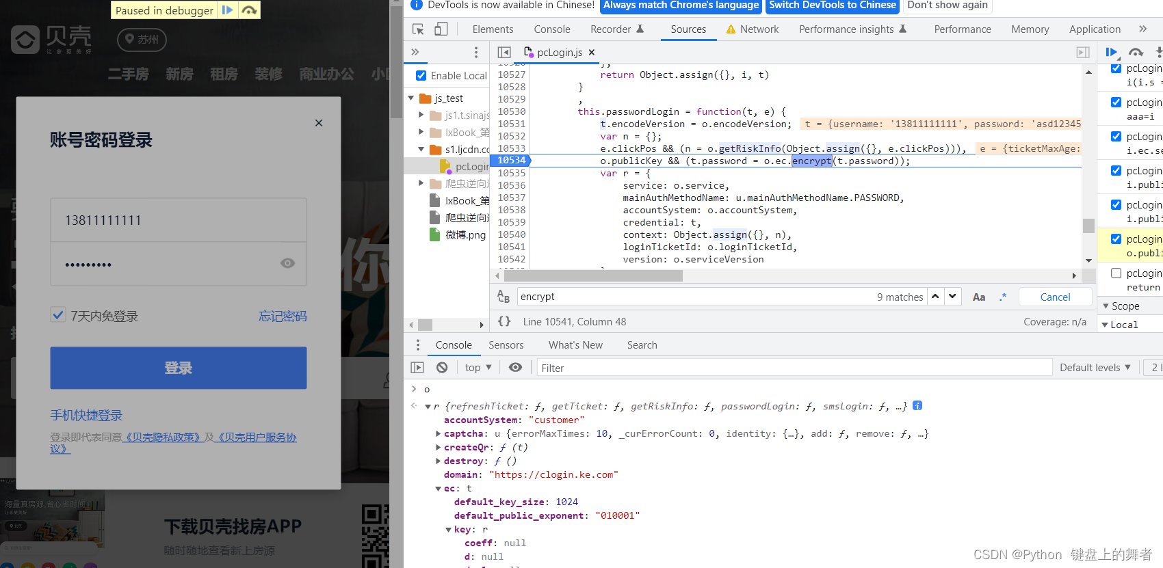The height and width of the screenshot is (568, 1163).
Task: Collapse the Scope section
Action: (x=1106, y=306)
